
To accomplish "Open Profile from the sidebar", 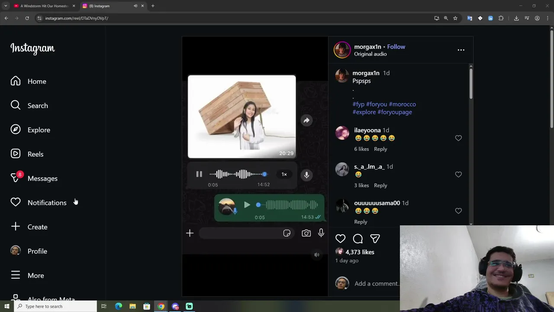I will coord(29,251).
